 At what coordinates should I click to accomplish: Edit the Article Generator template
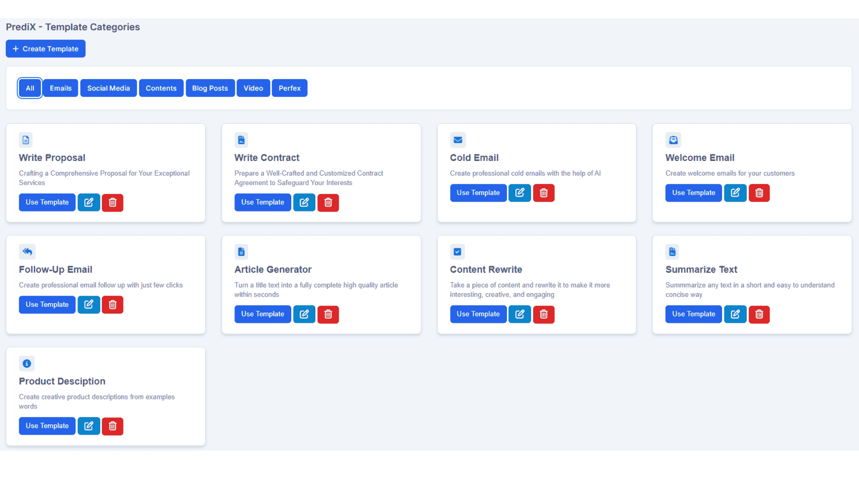(x=304, y=314)
